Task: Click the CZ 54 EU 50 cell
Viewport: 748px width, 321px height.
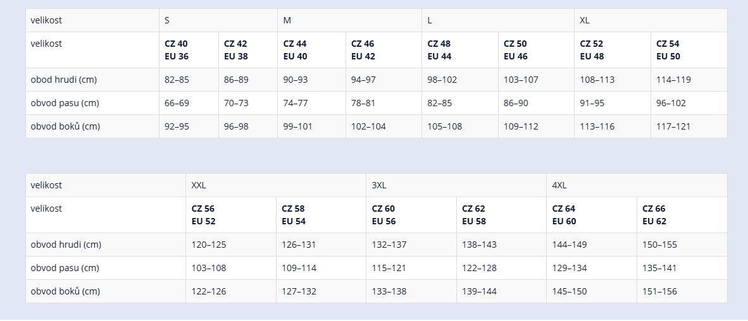Action: pyautogui.click(x=689, y=50)
